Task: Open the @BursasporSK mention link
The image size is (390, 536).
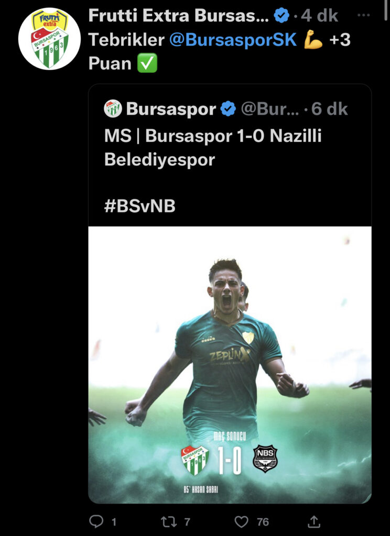Action: tap(233, 40)
